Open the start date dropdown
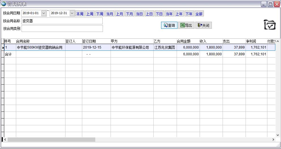 coord(44,13)
